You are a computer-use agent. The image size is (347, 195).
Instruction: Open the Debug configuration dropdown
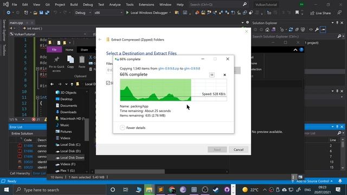coord(83,13)
